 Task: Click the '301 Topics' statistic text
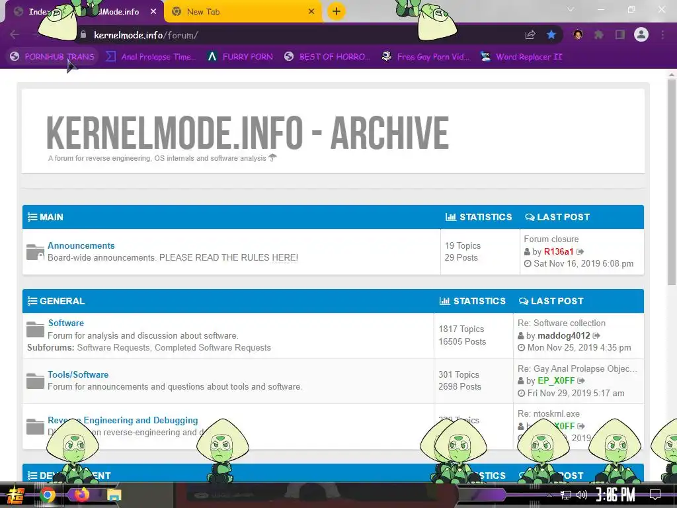(x=459, y=375)
